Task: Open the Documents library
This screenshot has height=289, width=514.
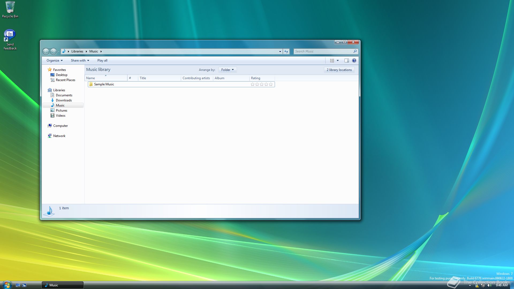Action: tap(64, 95)
